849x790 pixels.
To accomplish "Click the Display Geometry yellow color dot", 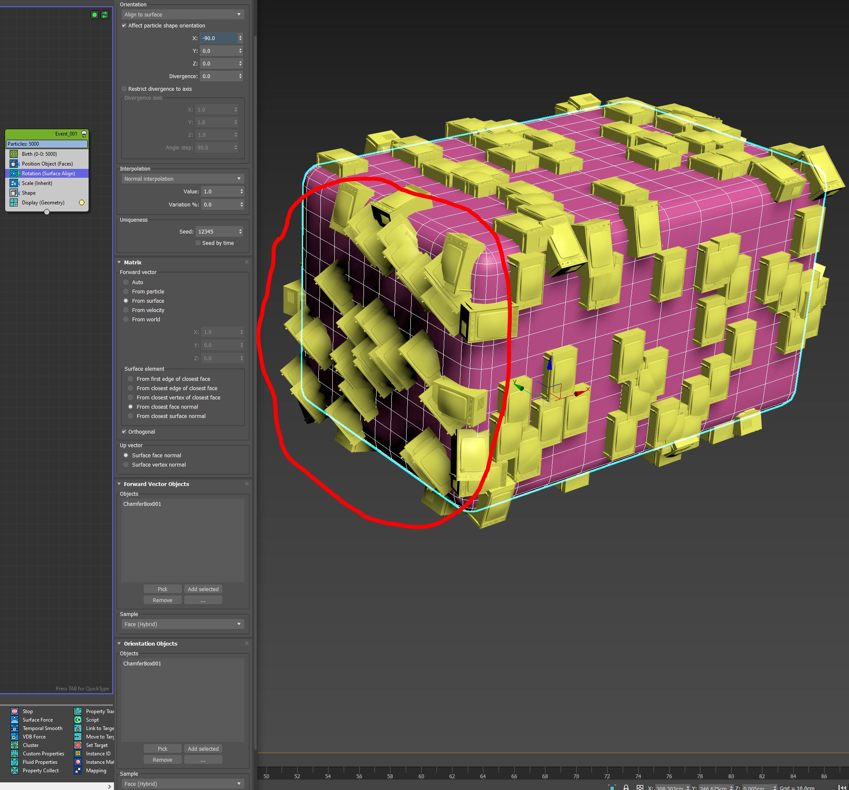I will coord(81,203).
